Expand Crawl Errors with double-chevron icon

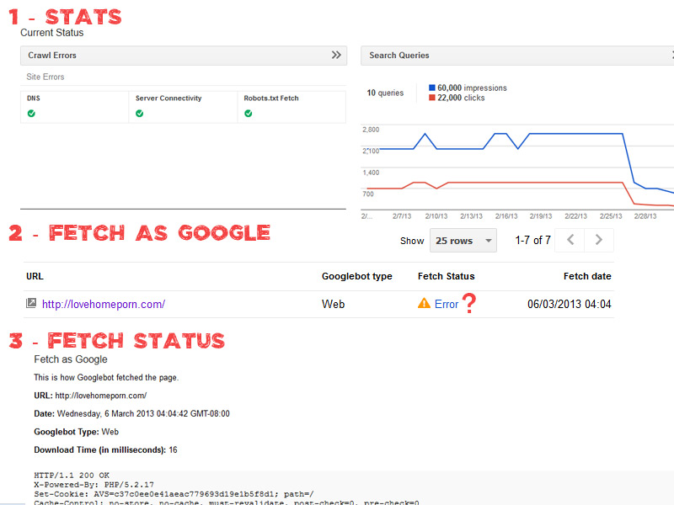(336, 55)
